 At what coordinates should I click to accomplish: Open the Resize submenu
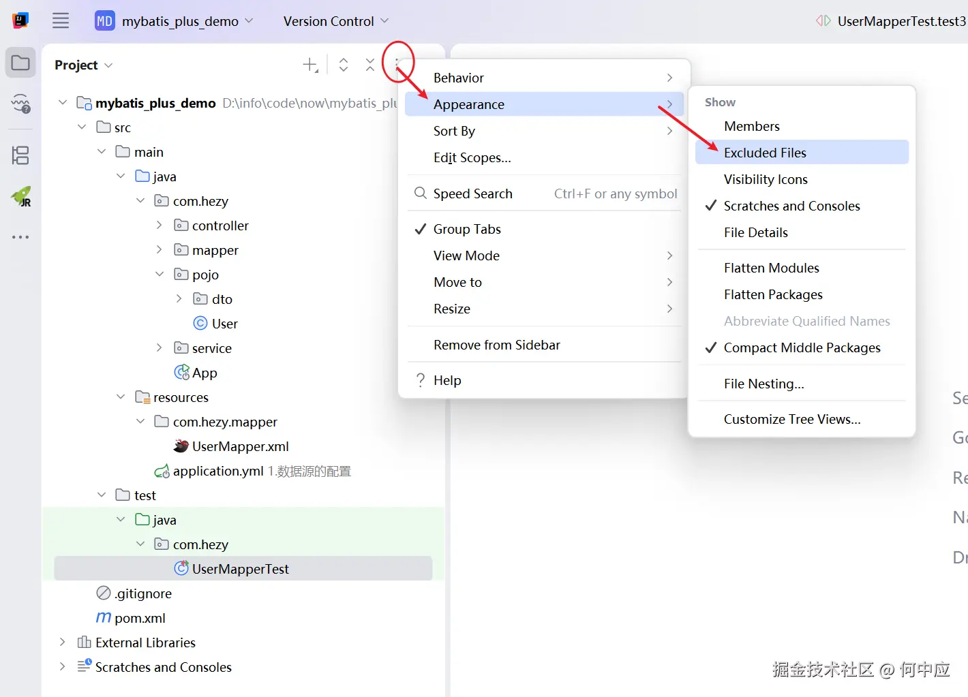click(x=543, y=309)
